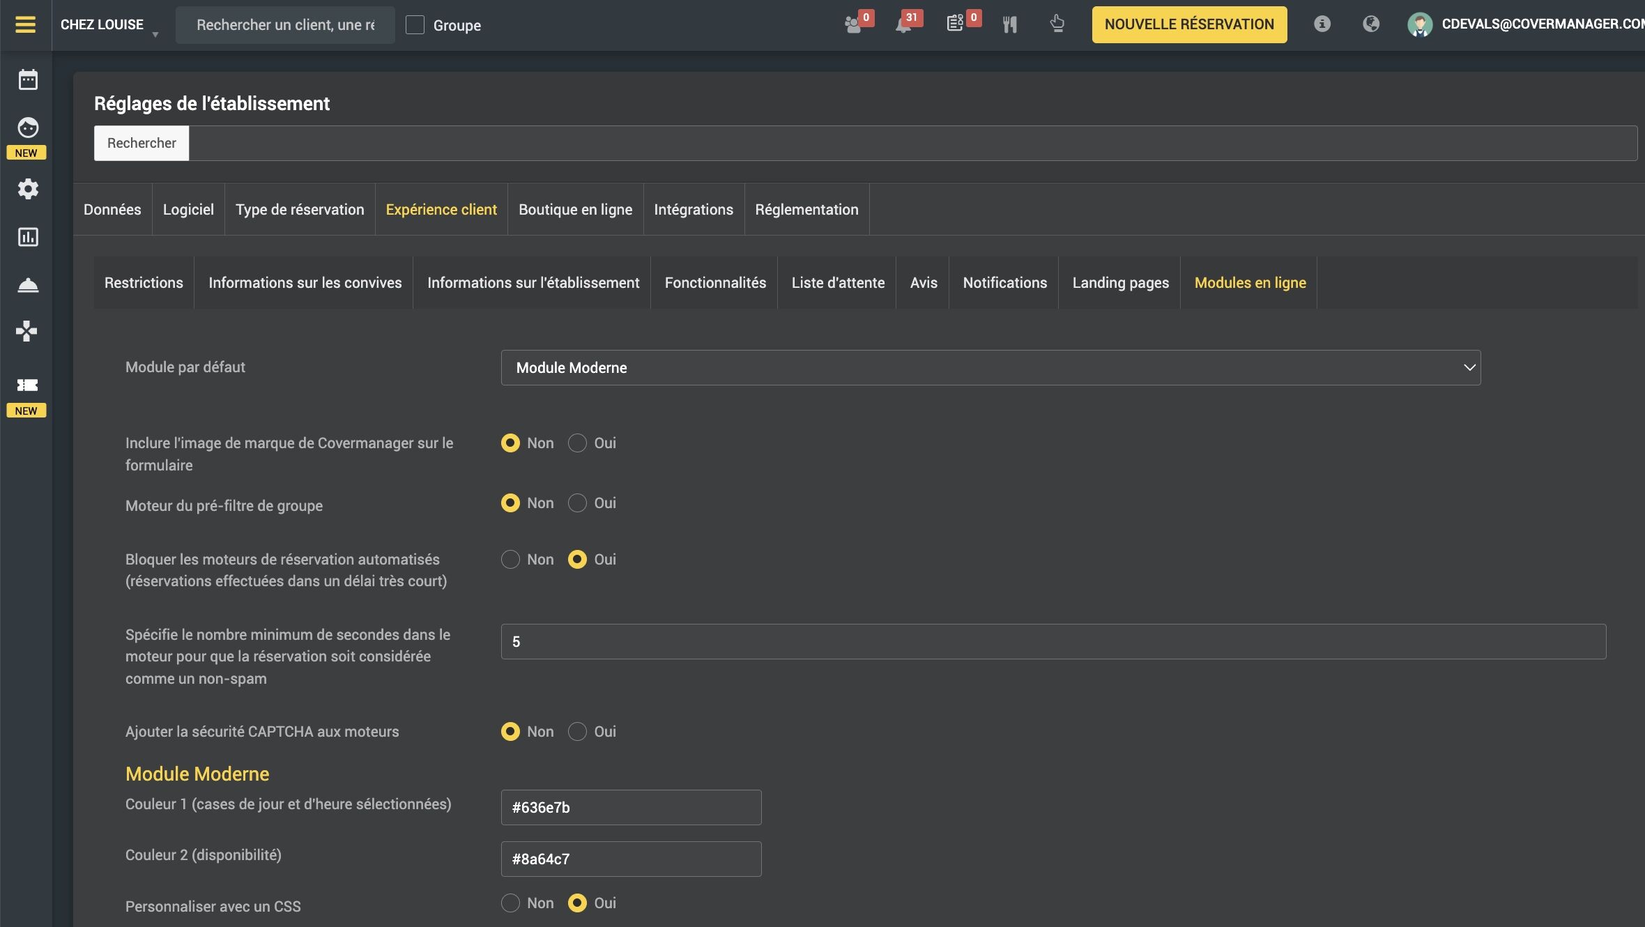The width and height of the screenshot is (1645, 927).
Task: Open the CHEZ LOUISE establishment dropdown
Action: [109, 26]
